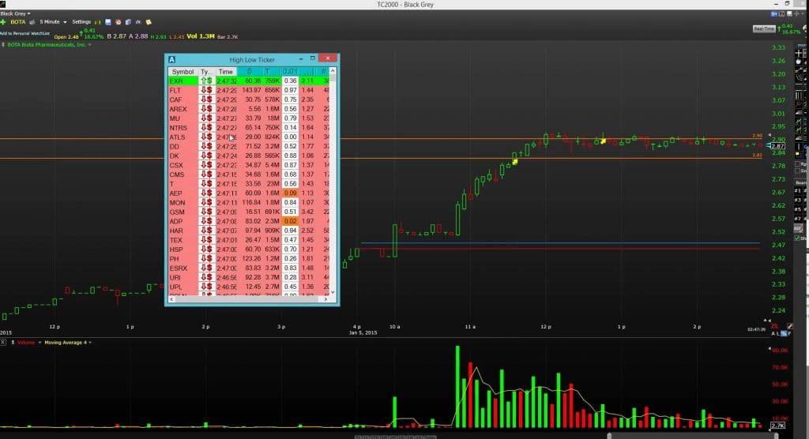Click the volume pane resize arrows icon
Viewport: 809px width, 439px height.
point(13,343)
